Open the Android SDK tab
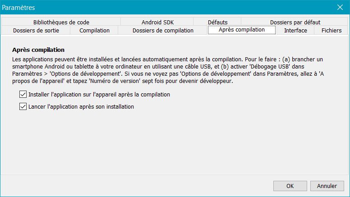 [x=157, y=22]
